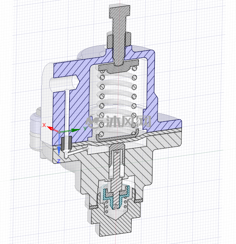Screen dimensions: 236x244
Task: Select the adjustment screw head at the top
Action: point(119,10)
